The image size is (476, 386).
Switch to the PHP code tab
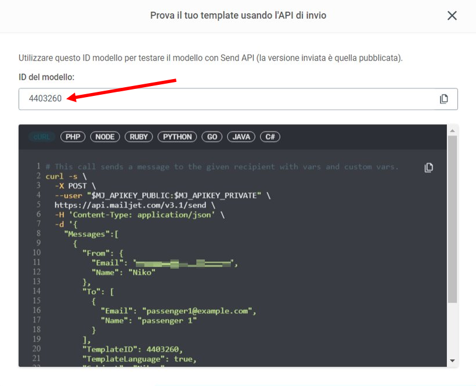[73, 137]
